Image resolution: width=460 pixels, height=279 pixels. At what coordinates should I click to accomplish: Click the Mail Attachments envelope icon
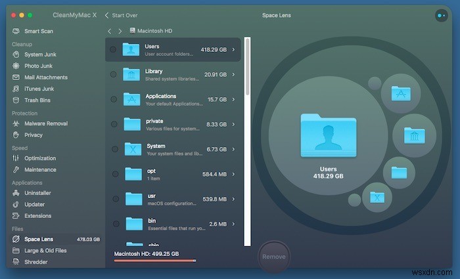(16, 77)
